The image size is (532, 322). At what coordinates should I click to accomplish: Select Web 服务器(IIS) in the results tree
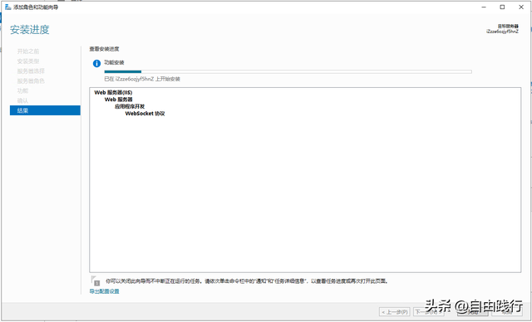click(x=113, y=92)
